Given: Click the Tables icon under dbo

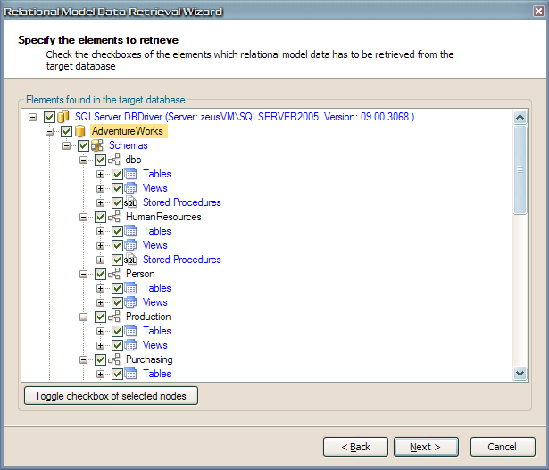Looking at the screenshot, I should 131,174.
